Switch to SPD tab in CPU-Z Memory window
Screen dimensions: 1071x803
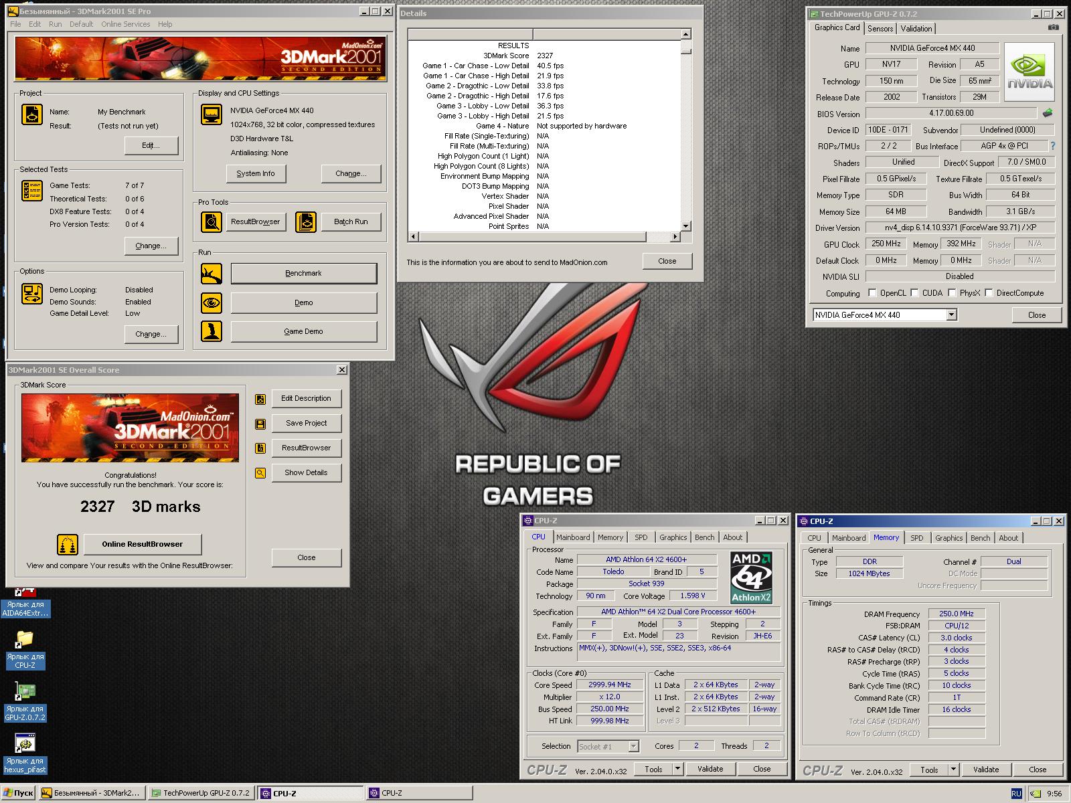coord(917,538)
